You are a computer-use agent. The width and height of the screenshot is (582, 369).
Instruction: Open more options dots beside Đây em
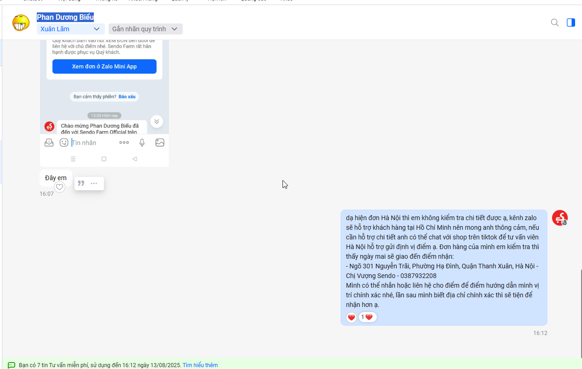coord(94,183)
